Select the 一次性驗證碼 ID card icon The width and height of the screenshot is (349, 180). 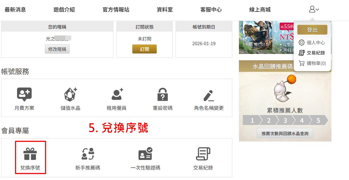(145, 154)
